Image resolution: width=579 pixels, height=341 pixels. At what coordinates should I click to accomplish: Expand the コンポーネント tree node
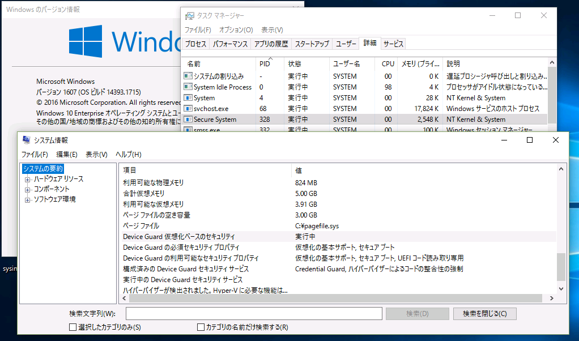coord(27,190)
